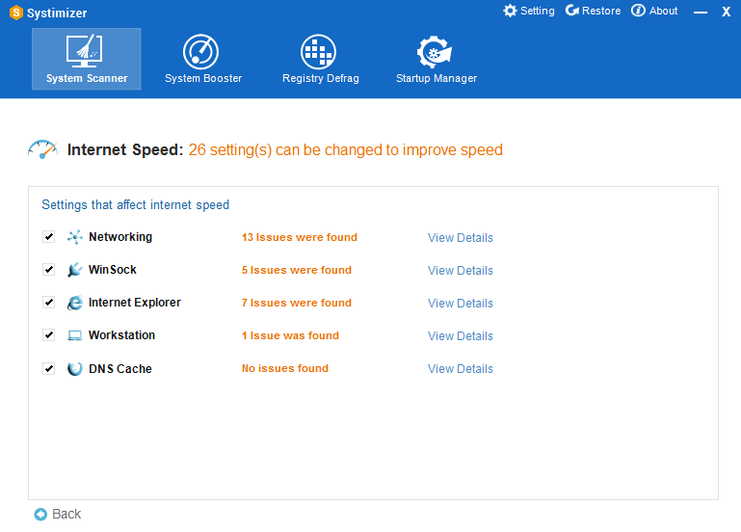Select '5 Issues were found' text
Screen dimensions: 741x532
point(297,270)
